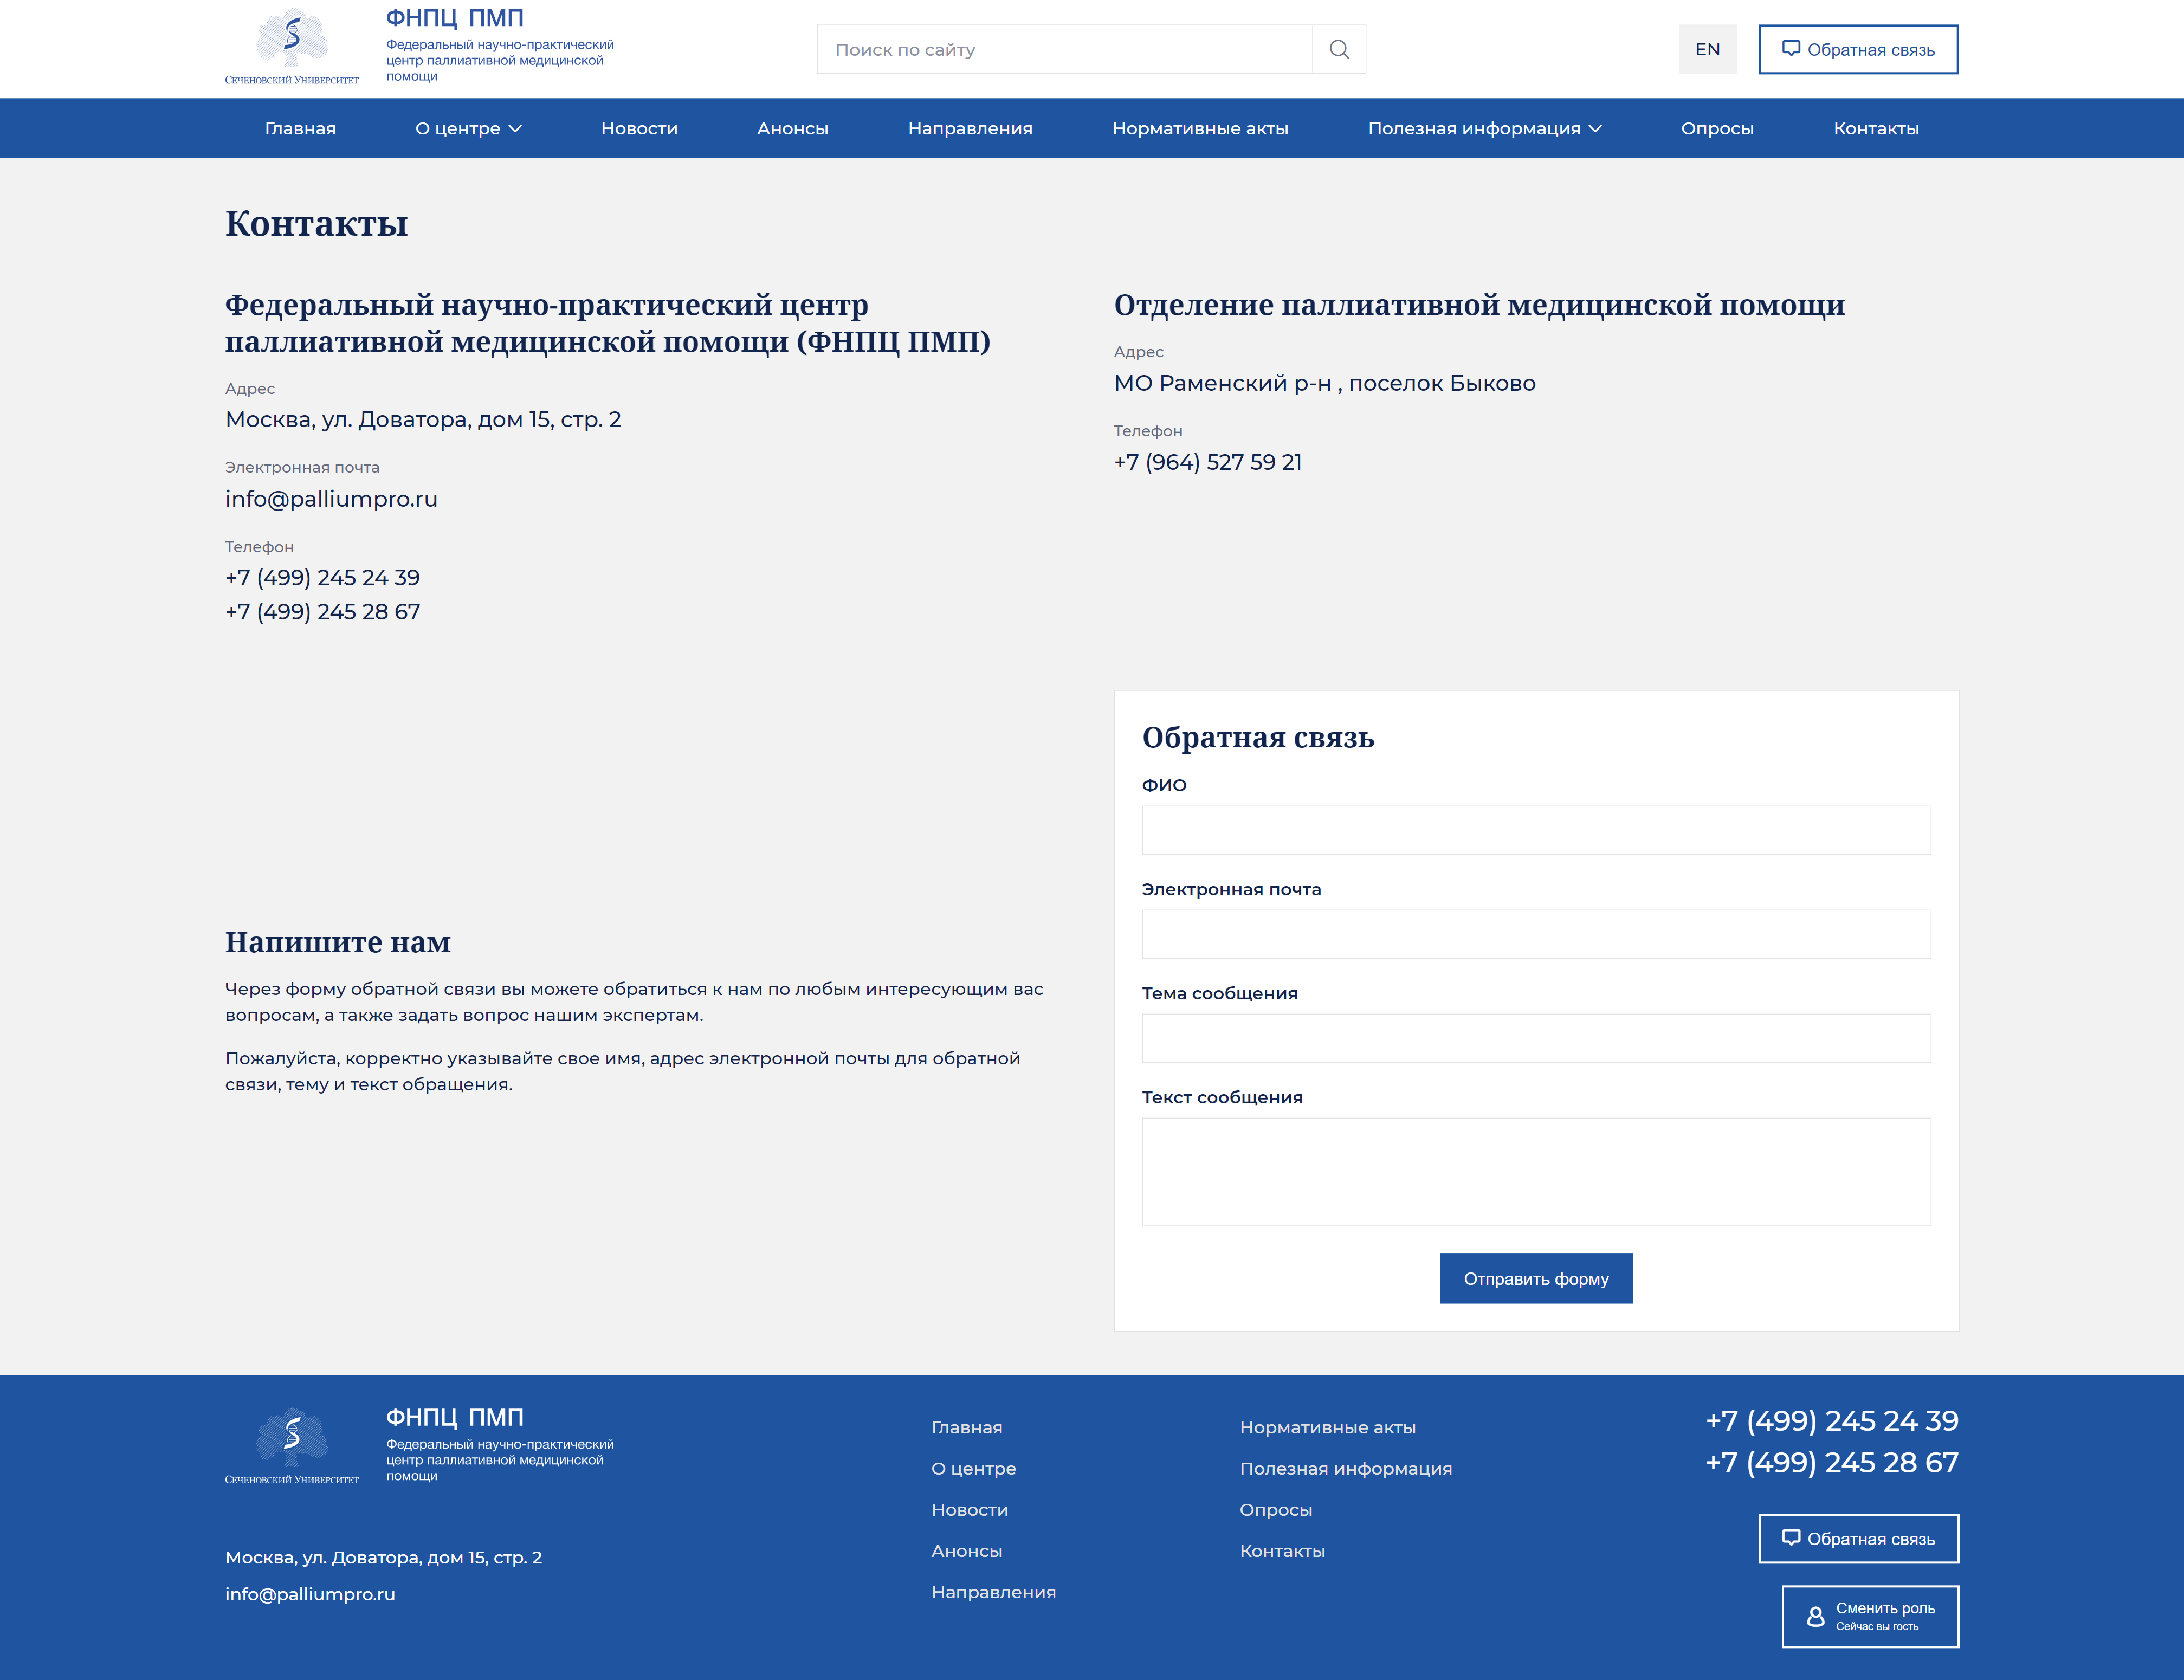The height and width of the screenshot is (1680, 2184).
Task: Open Анонсы in the top navigation
Action: click(x=792, y=128)
